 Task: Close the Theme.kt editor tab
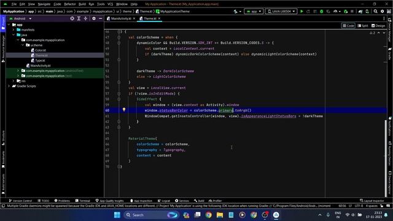coord(159,18)
